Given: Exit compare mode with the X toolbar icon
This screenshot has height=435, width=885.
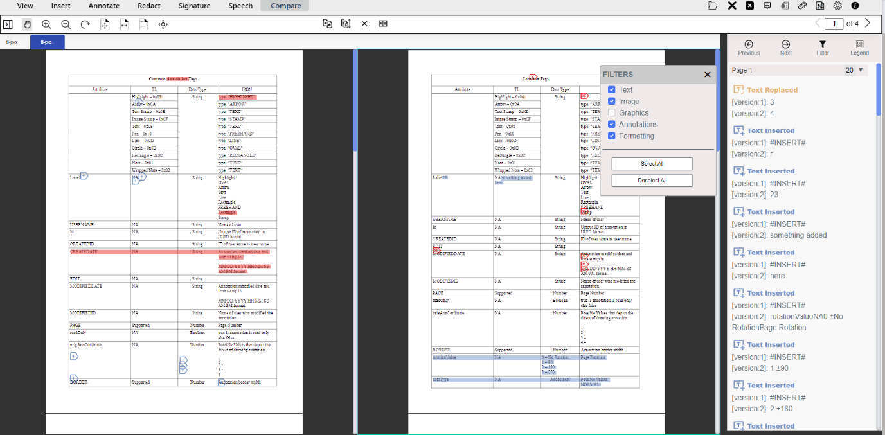Looking at the screenshot, I should (x=364, y=23).
